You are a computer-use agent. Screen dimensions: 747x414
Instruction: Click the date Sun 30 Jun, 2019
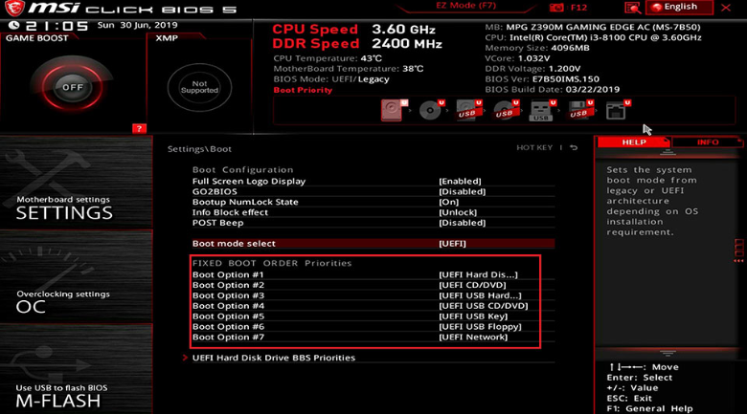137,25
